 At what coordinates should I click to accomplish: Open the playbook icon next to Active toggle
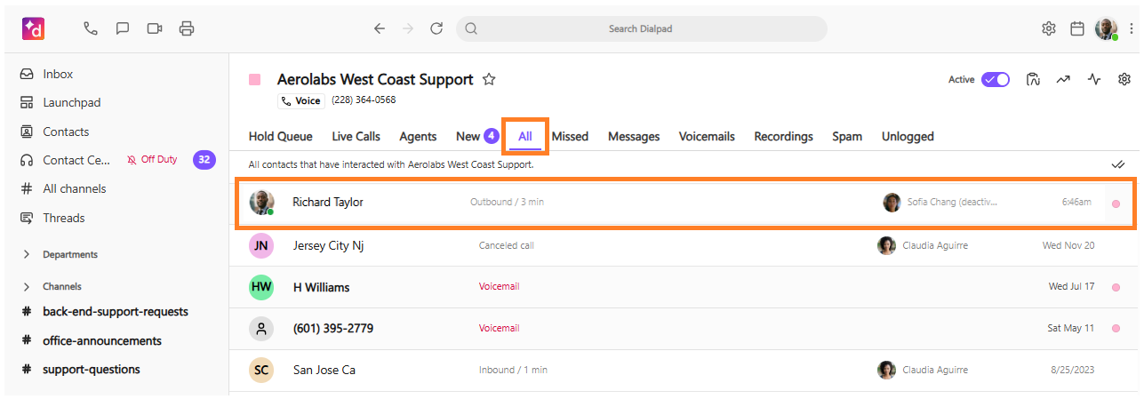pos(1033,79)
